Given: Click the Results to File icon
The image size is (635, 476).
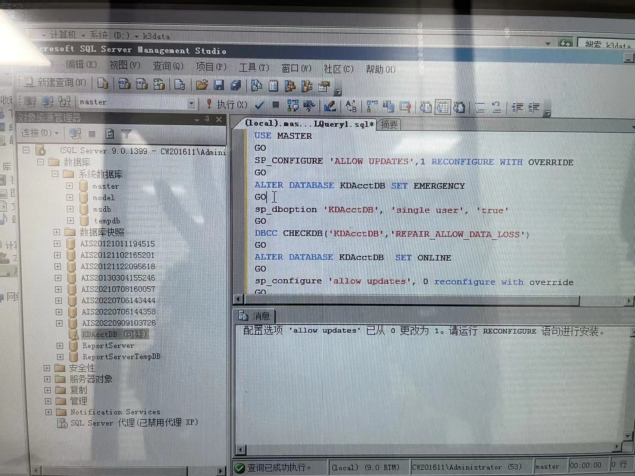Looking at the screenshot, I should [459, 108].
